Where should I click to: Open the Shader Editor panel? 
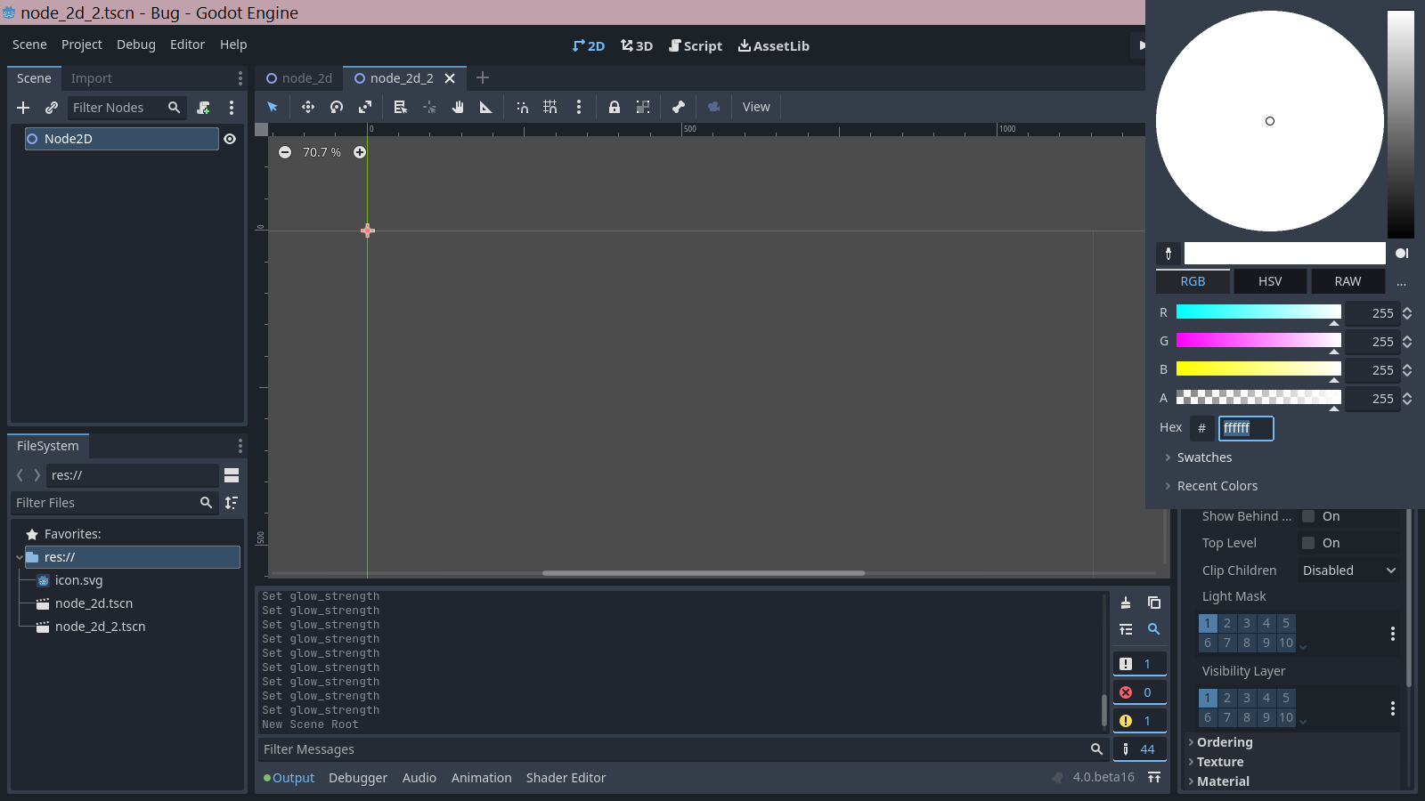(566, 777)
